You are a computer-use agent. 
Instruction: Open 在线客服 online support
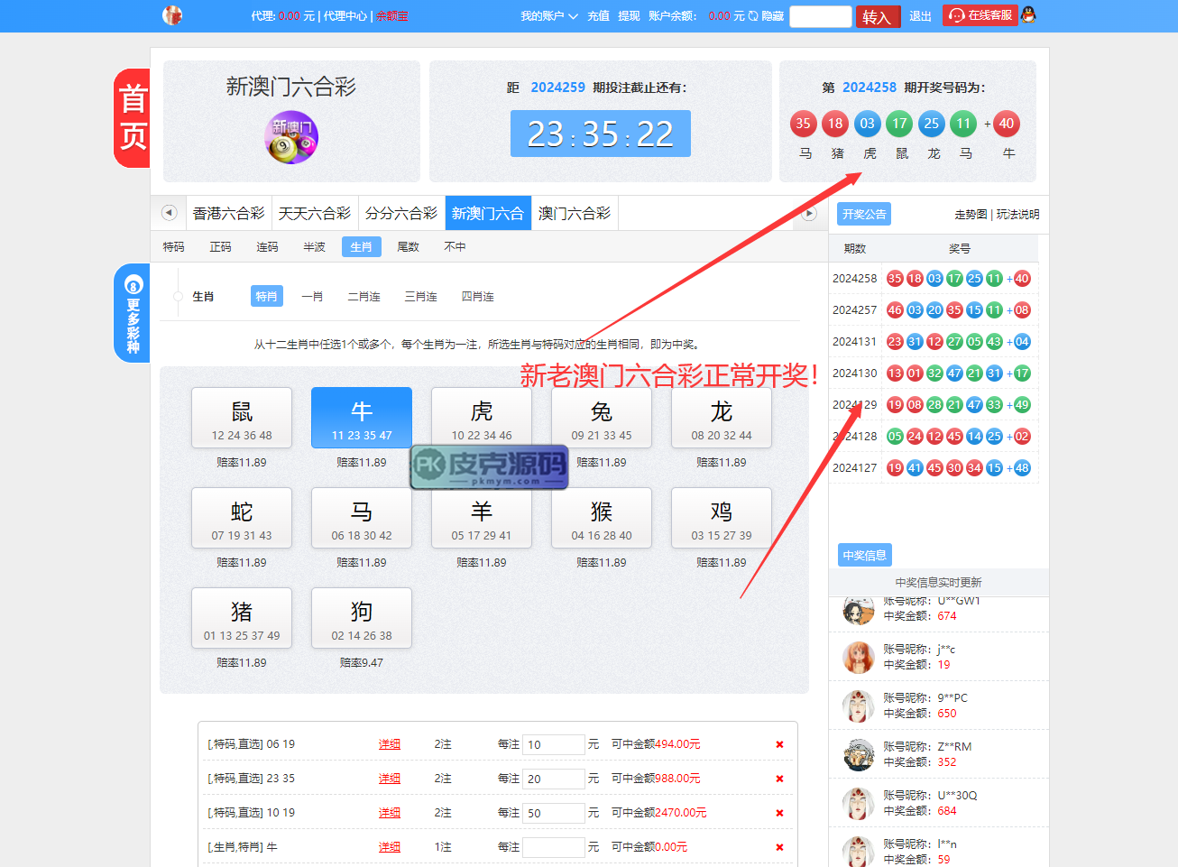coord(980,15)
